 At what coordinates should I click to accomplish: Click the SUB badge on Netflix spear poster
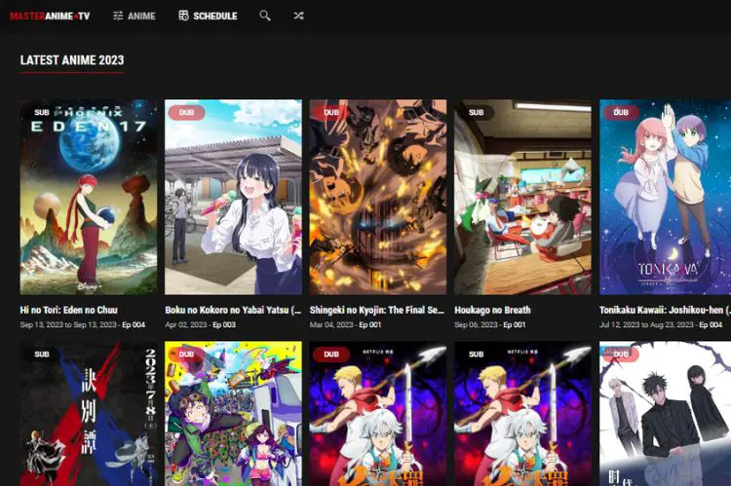476,355
